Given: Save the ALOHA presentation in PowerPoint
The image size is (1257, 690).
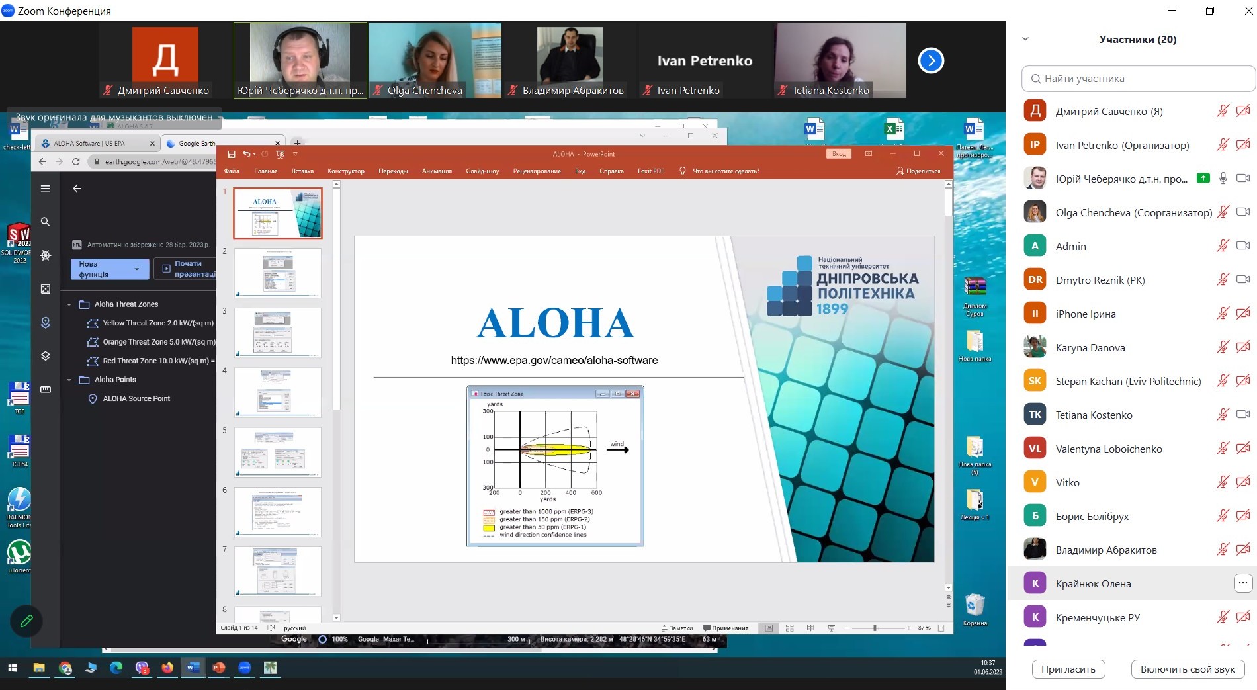Looking at the screenshot, I should click(x=231, y=154).
